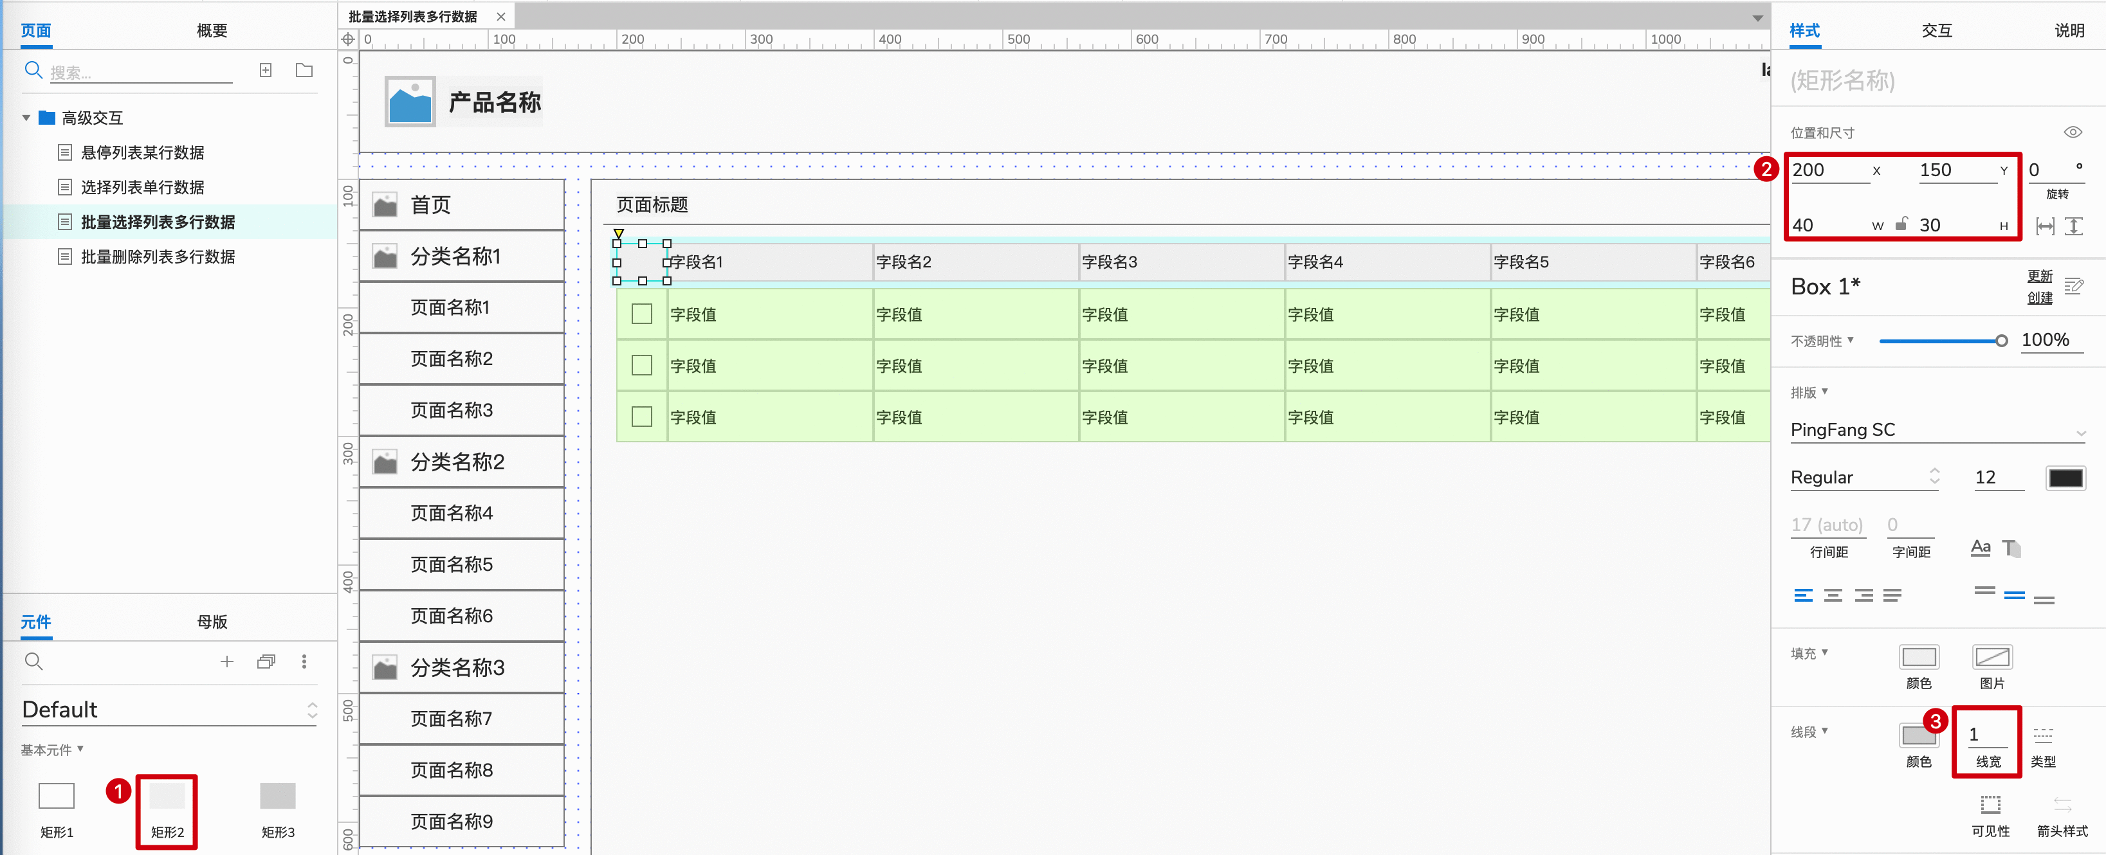Click the style edit icon beside 更新
The height and width of the screenshot is (855, 2106).
[2073, 286]
